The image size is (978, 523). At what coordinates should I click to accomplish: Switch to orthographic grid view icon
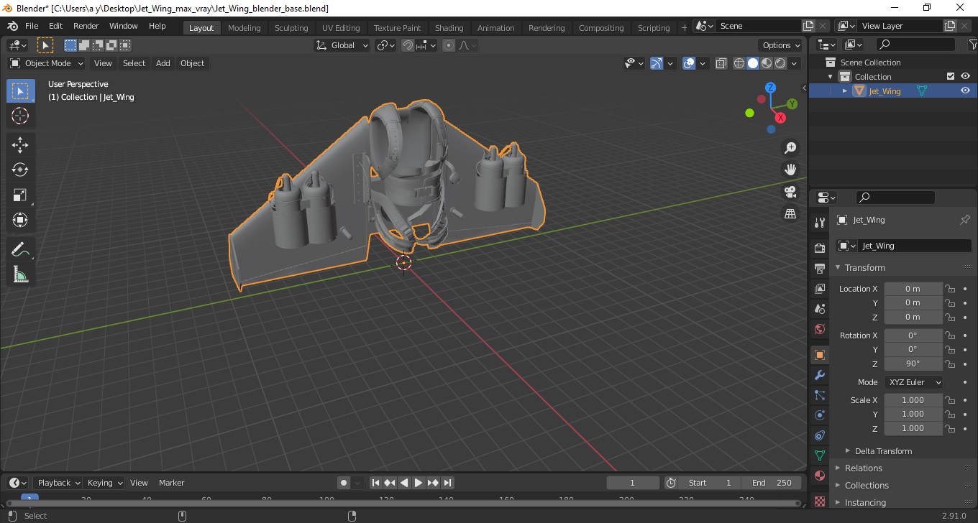[790, 214]
